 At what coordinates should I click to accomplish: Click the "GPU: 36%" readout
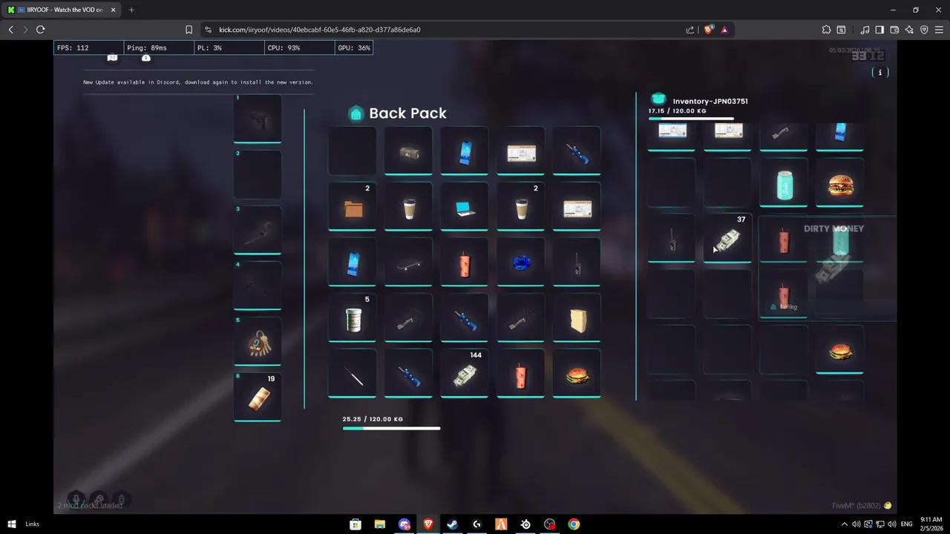click(x=354, y=47)
